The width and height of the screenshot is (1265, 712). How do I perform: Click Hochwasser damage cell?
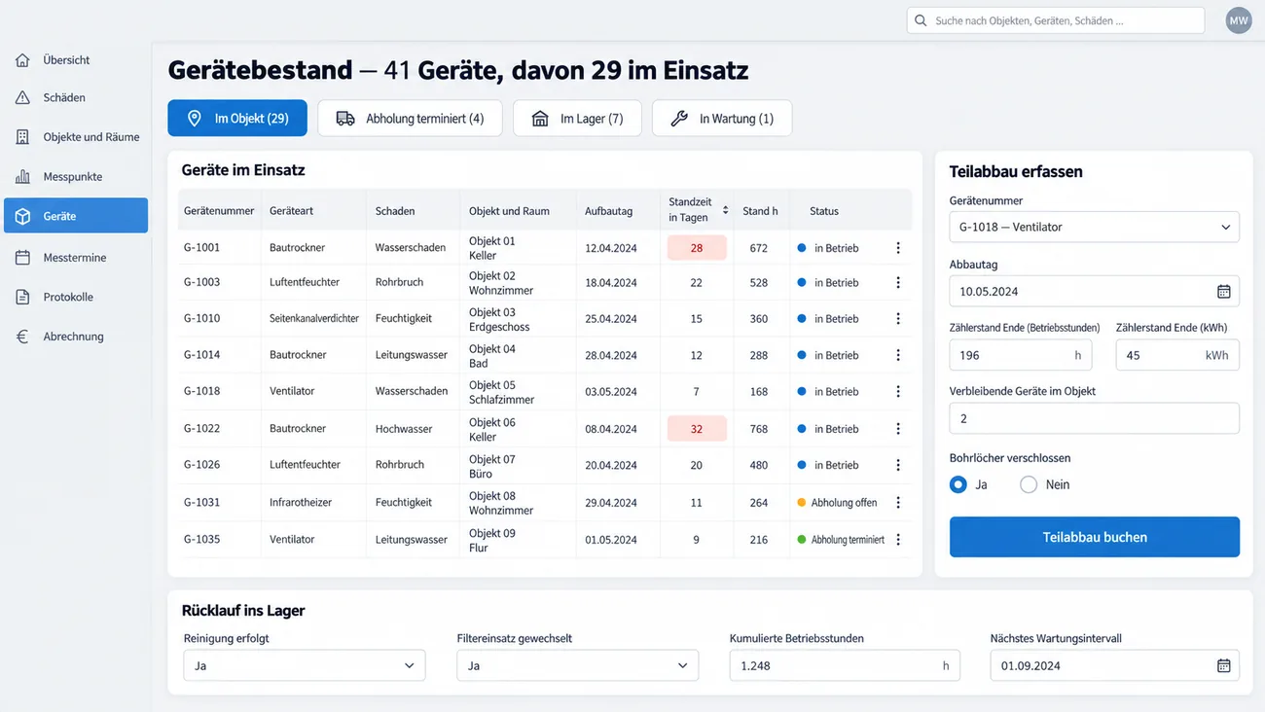pos(405,429)
